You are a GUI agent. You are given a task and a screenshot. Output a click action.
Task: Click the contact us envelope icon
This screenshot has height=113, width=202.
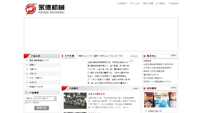pyautogui.click(x=157, y=3)
